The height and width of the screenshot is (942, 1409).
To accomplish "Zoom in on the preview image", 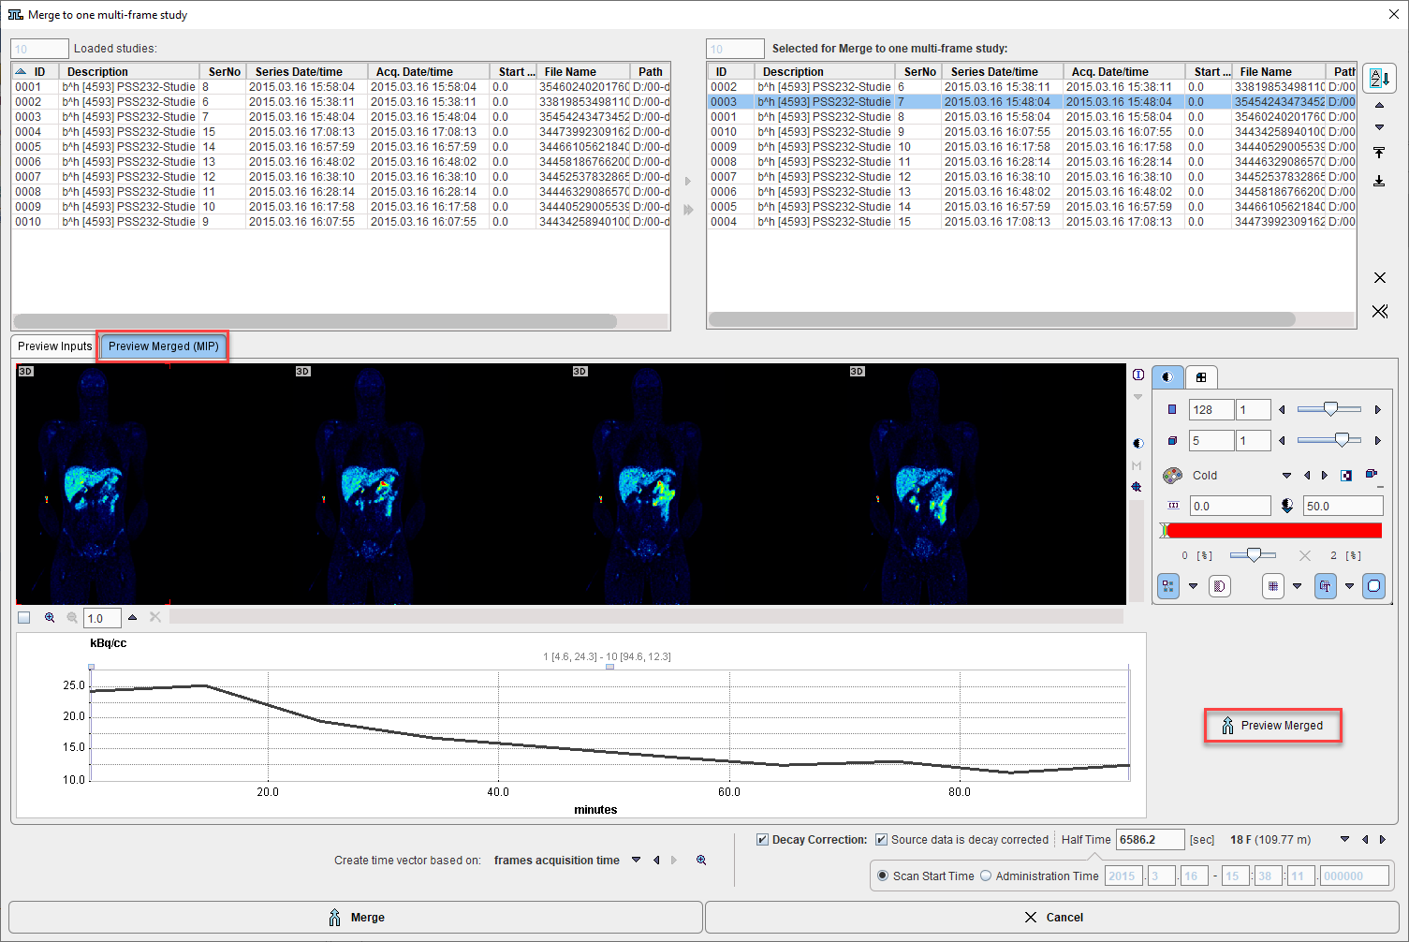I will (x=50, y=617).
